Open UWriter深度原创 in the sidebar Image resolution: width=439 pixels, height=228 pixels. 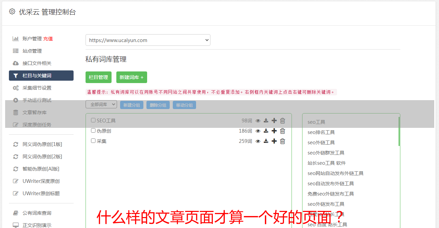point(41,181)
